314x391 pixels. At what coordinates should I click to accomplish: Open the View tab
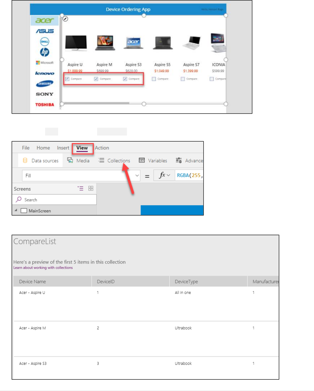tap(82, 148)
